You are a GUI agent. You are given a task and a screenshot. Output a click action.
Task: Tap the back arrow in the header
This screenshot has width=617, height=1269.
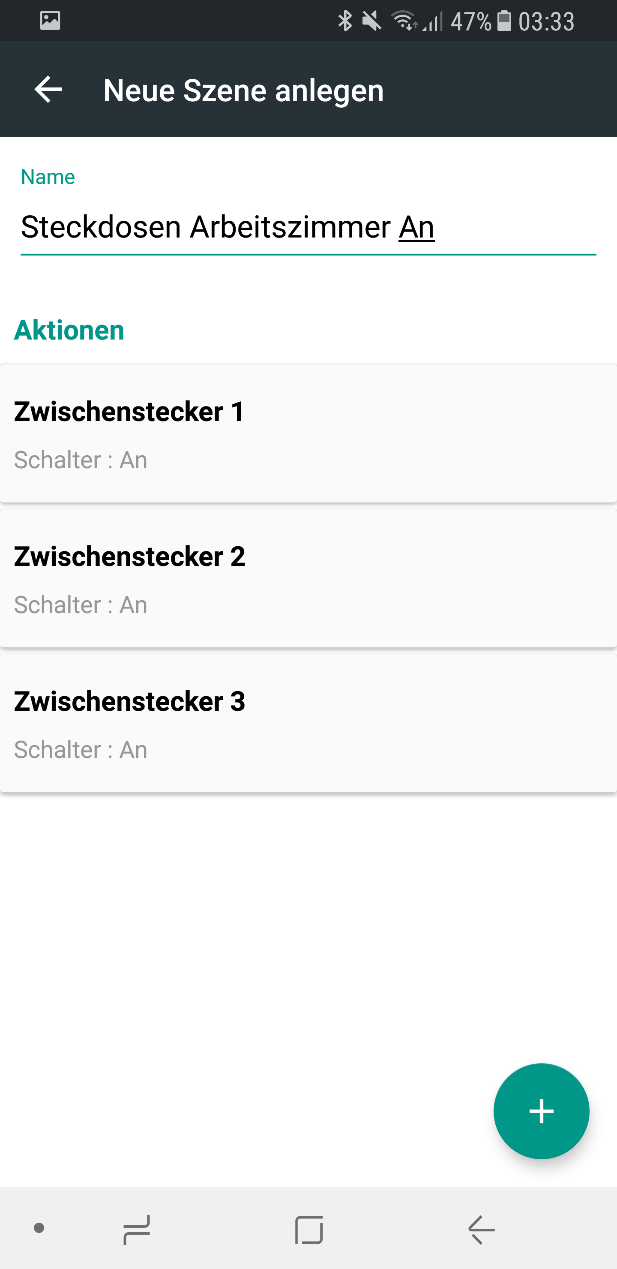pyautogui.click(x=48, y=90)
